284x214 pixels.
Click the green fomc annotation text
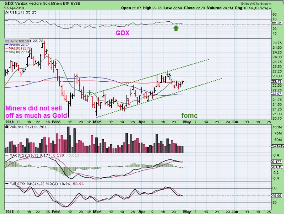tap(190, 115)
